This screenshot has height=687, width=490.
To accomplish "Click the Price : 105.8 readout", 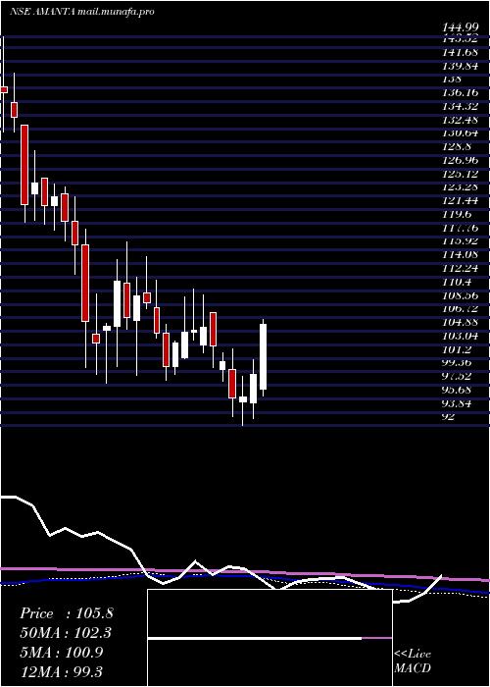I will [x=66, y=613].
